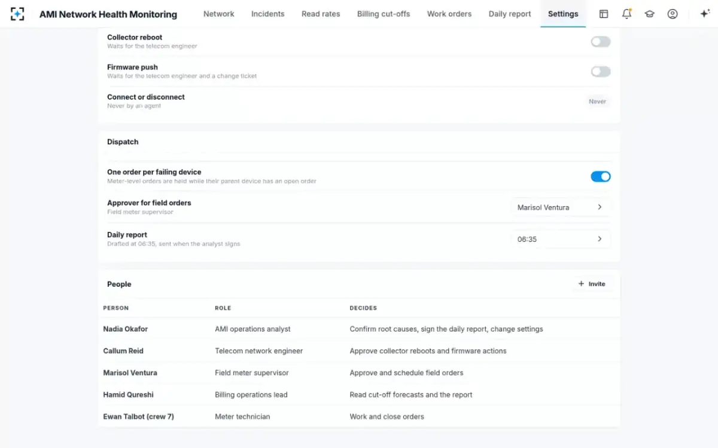The height and width of the screenshot is (448, 718).
Task: Click the People section heading
Action: coord(119,284)
